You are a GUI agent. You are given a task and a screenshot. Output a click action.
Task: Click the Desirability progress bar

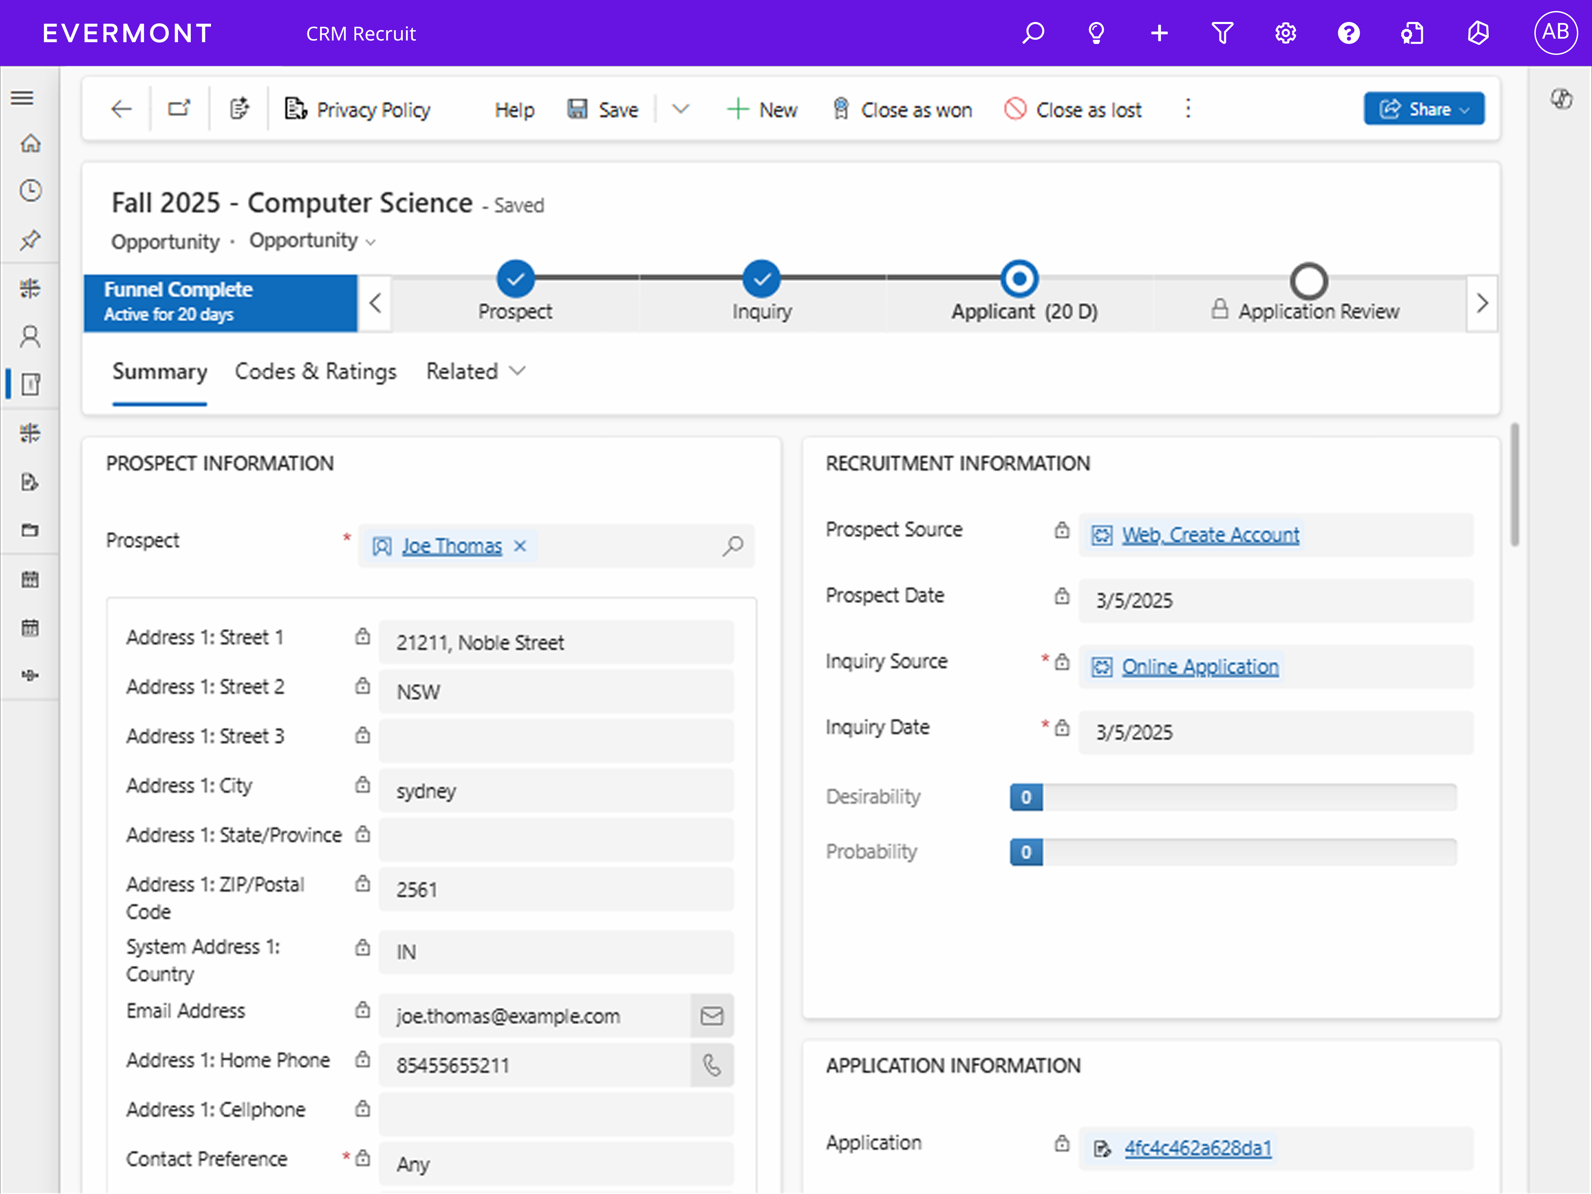tap(1233, 797)
